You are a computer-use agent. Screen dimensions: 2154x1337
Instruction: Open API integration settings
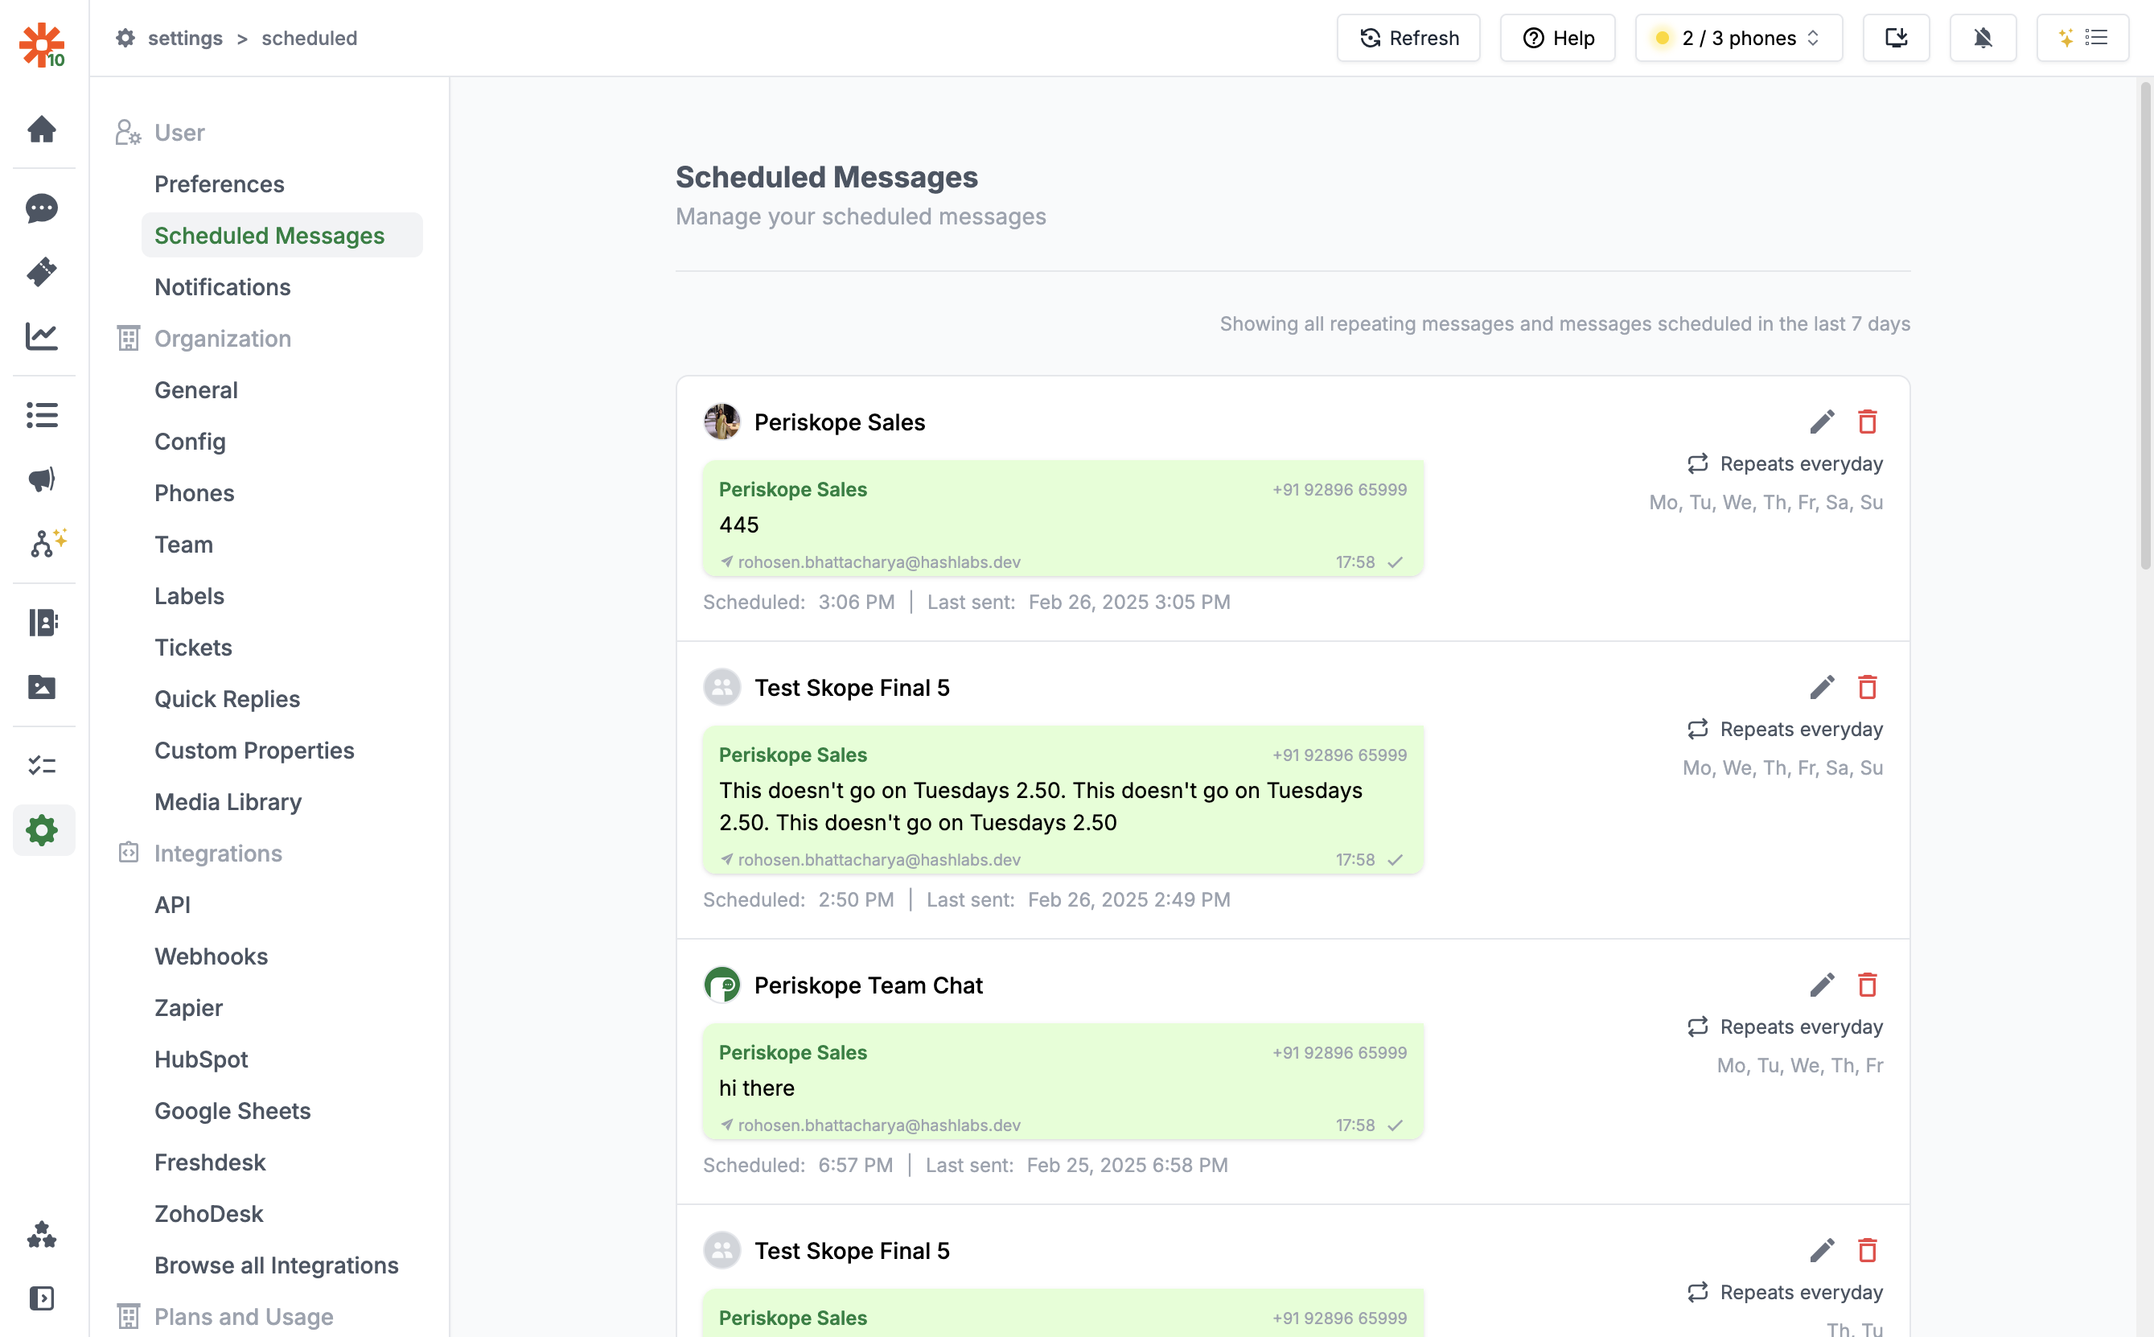172,904
